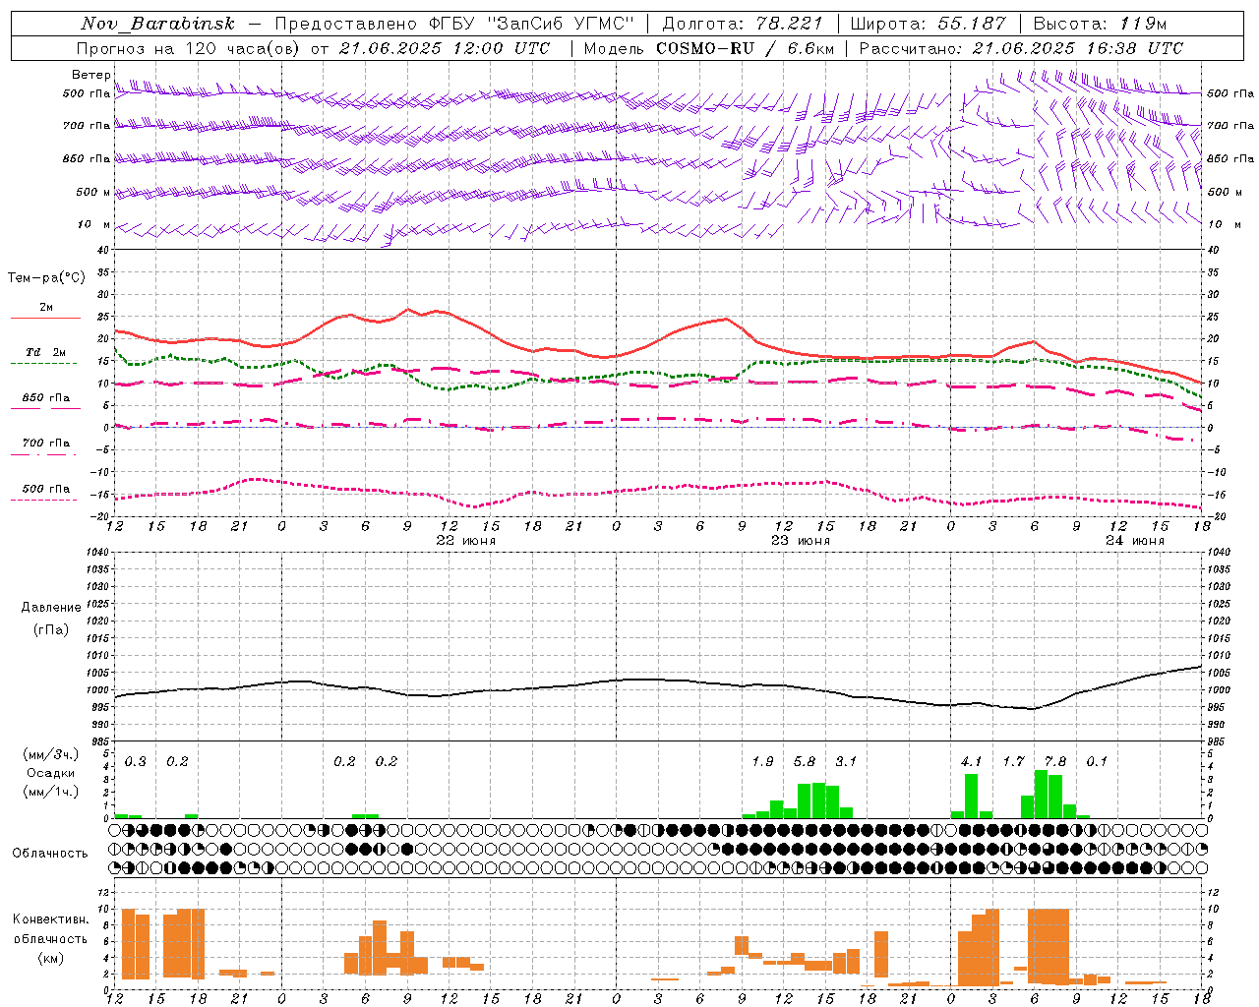Click the '(мм/3ч.)' precipitation unit label
Viewport: 1259px width, 1007px height.
coord(50,754)
